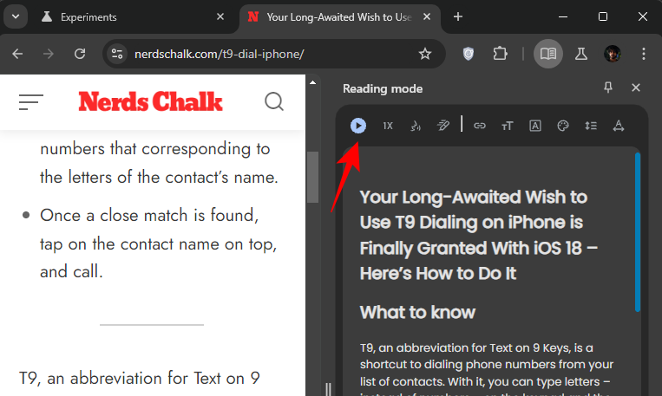Click the letter spacing icon
This screenshot has width=662, height=396.
(619, 126)
